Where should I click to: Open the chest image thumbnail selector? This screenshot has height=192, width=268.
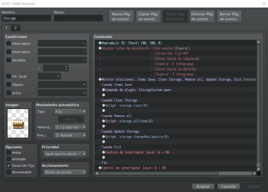point(18,123)
